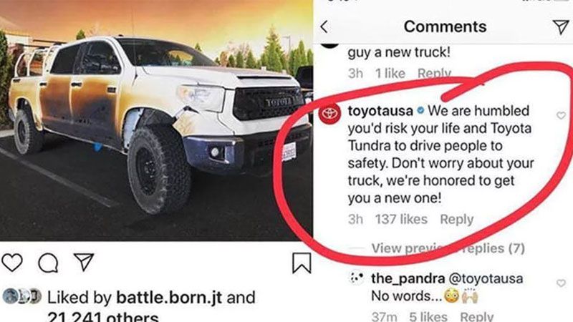Like the_pandra comment with heart
The height and width of the screenshot is (322, 573).
(x=561, y=283)
